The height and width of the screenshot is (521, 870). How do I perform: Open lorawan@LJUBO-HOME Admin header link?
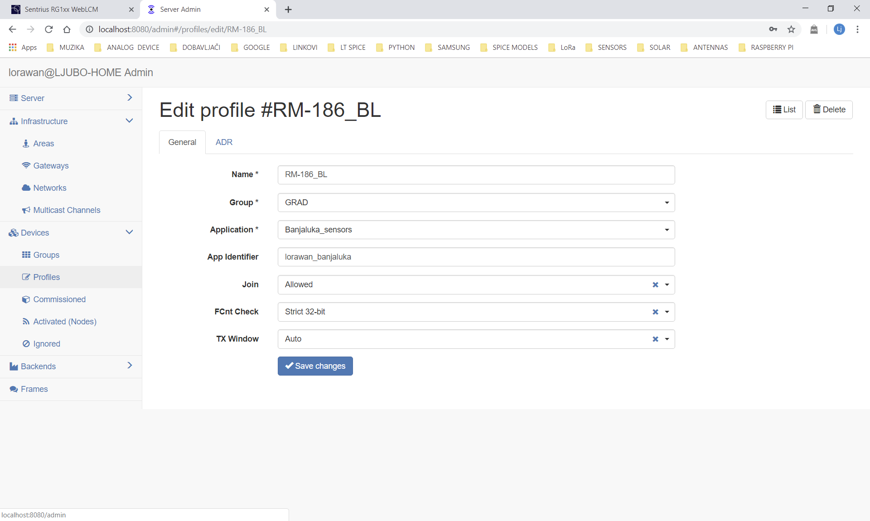coord(81,72)
